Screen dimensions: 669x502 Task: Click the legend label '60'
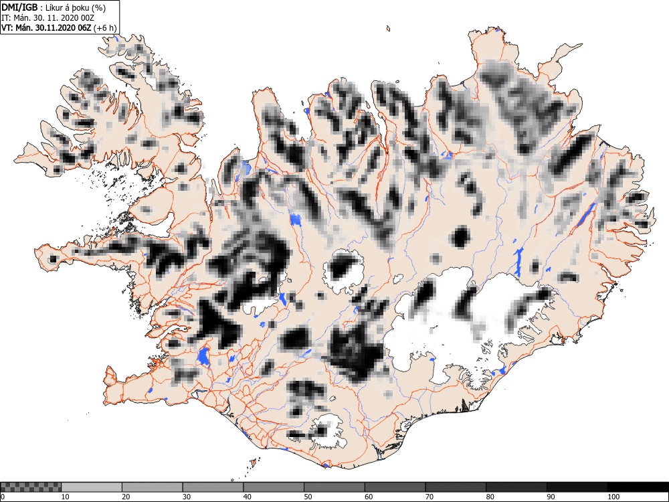(369, 497)
